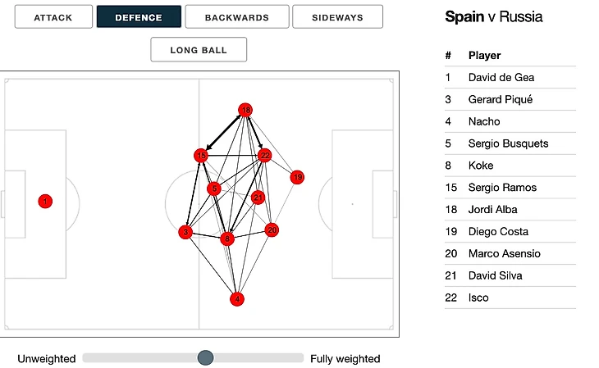Choose the LONG BALL filter button
This screenshot has height=368, width=599.
(x=199, y=50)
